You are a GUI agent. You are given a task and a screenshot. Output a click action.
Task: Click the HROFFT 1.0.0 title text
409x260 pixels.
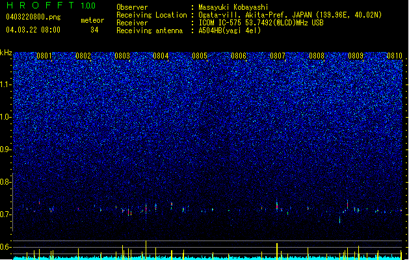(x=51, y=5)
